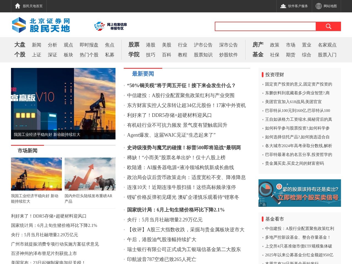
Task: Go to the 即时报盘 section
Action: click(x=89, y=45)
